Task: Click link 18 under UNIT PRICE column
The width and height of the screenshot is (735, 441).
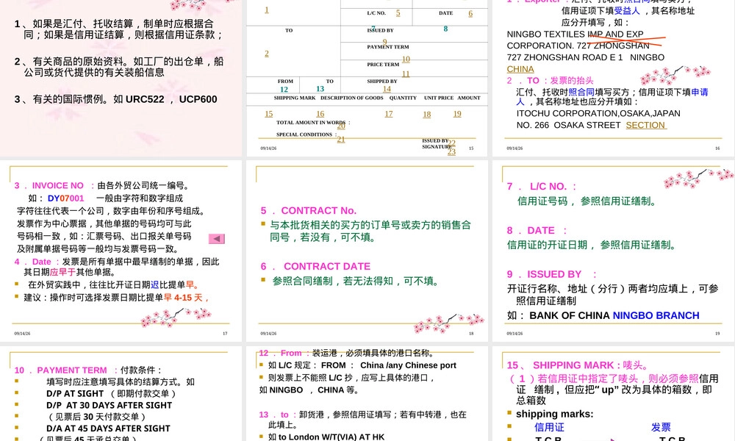Action: point(426,115)
